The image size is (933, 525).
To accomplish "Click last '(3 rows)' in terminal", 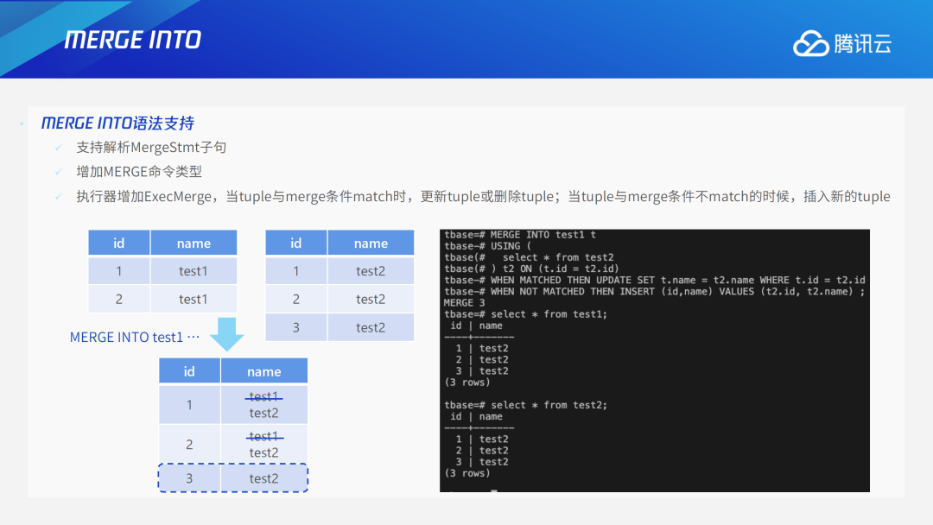I will pos(467,473).
